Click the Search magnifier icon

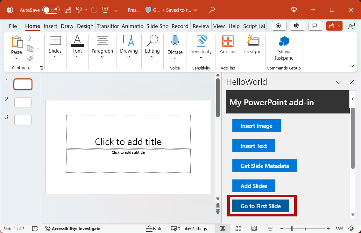(212, 10)
